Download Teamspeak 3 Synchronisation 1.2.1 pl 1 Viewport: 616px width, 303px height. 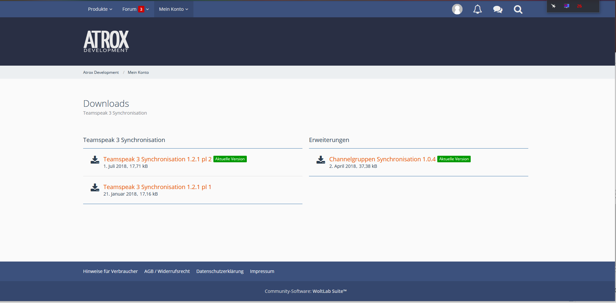pos(157,187)
